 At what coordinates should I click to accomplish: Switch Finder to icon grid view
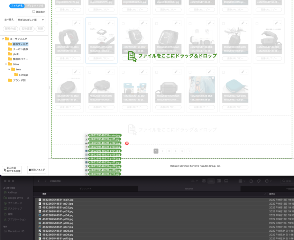[204, 181]
